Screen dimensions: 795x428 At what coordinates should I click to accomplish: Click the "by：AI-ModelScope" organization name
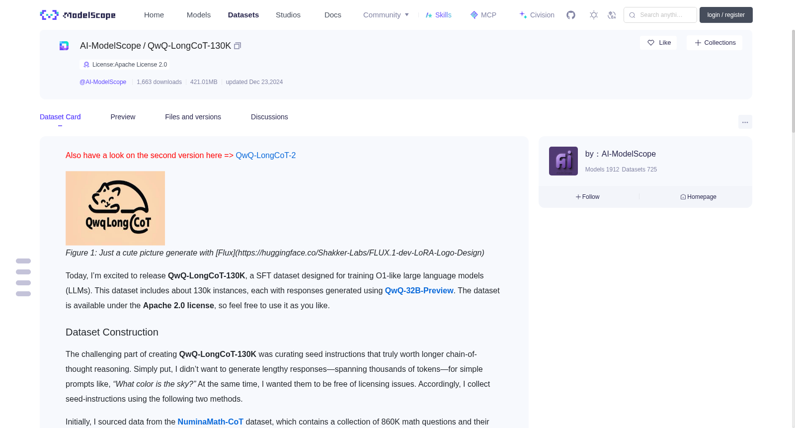[x=621, y=154]
